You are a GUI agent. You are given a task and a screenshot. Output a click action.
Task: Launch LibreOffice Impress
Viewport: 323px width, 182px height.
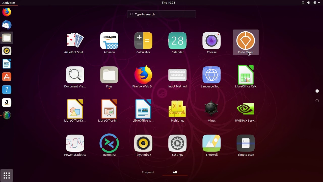[109, 111]
